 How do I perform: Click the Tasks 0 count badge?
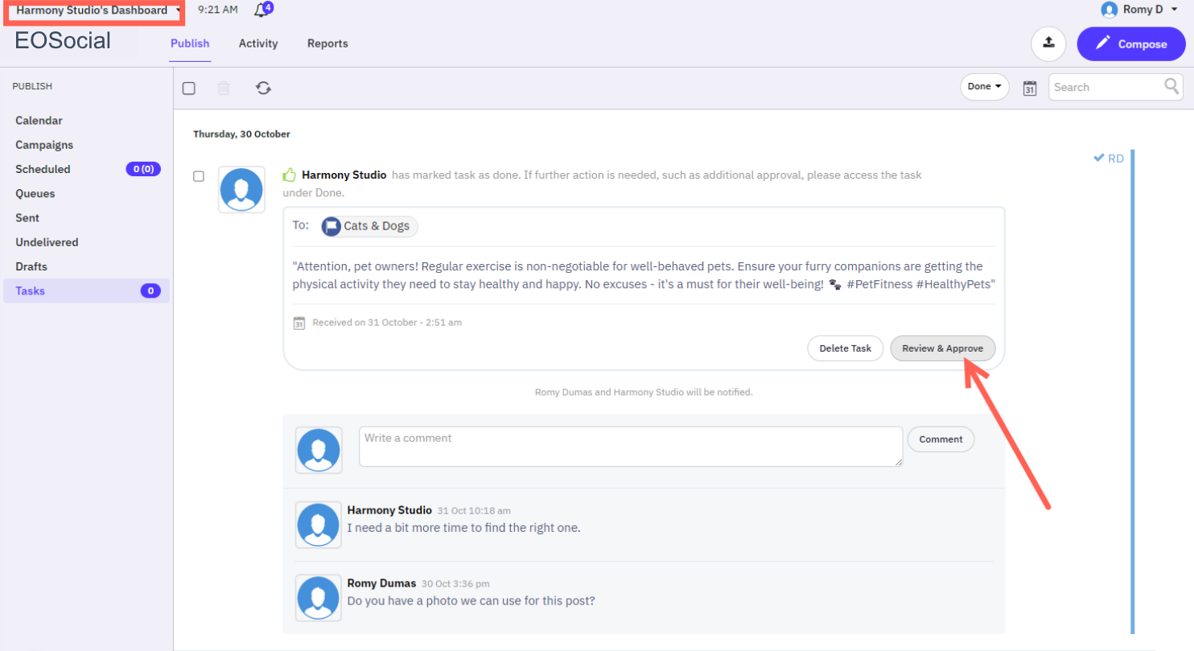coord(150,290)
